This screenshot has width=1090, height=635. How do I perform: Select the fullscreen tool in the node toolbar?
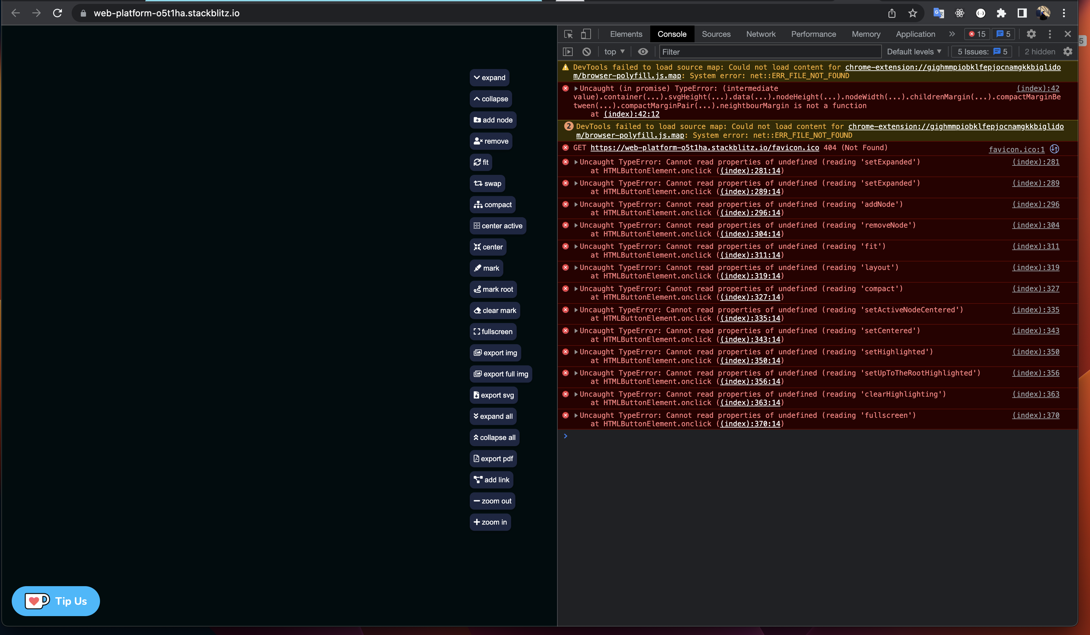(x=493, y=332)
